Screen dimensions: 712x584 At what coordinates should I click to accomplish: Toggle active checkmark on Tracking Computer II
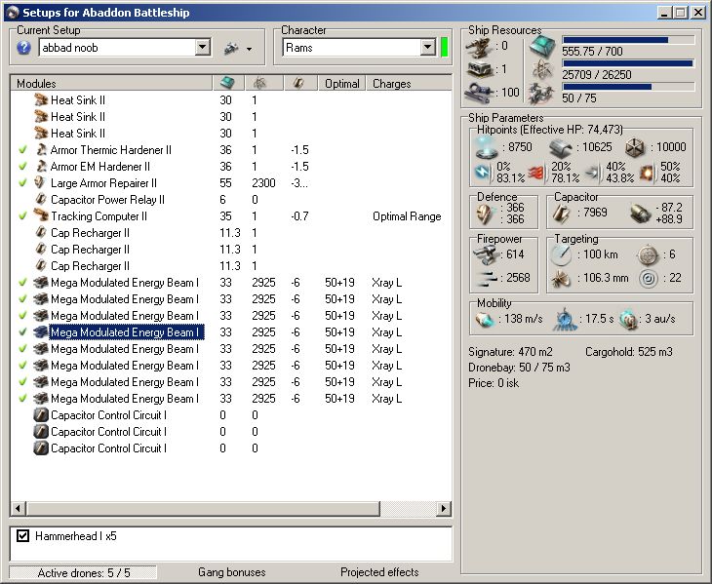22,216
